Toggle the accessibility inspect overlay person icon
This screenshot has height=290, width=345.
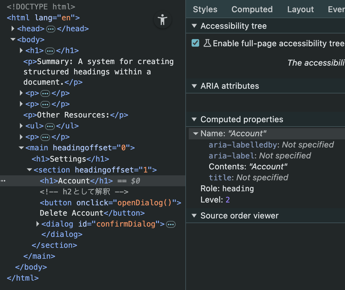click(x=162, y=20)
